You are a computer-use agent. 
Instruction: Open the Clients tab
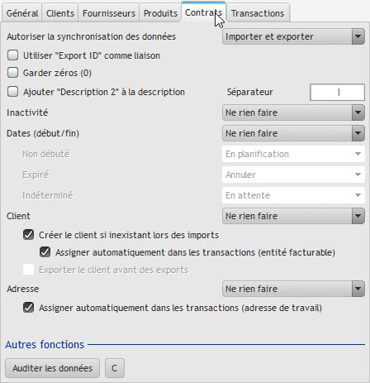click(x=60, y=13)
